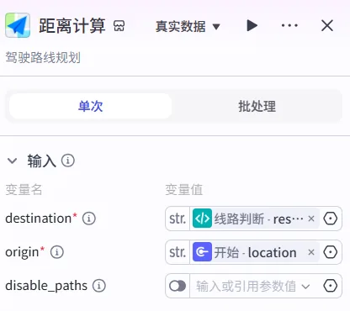Click the 输入 section heading
This screenshot has height=311, width=350.
[42, 161]
